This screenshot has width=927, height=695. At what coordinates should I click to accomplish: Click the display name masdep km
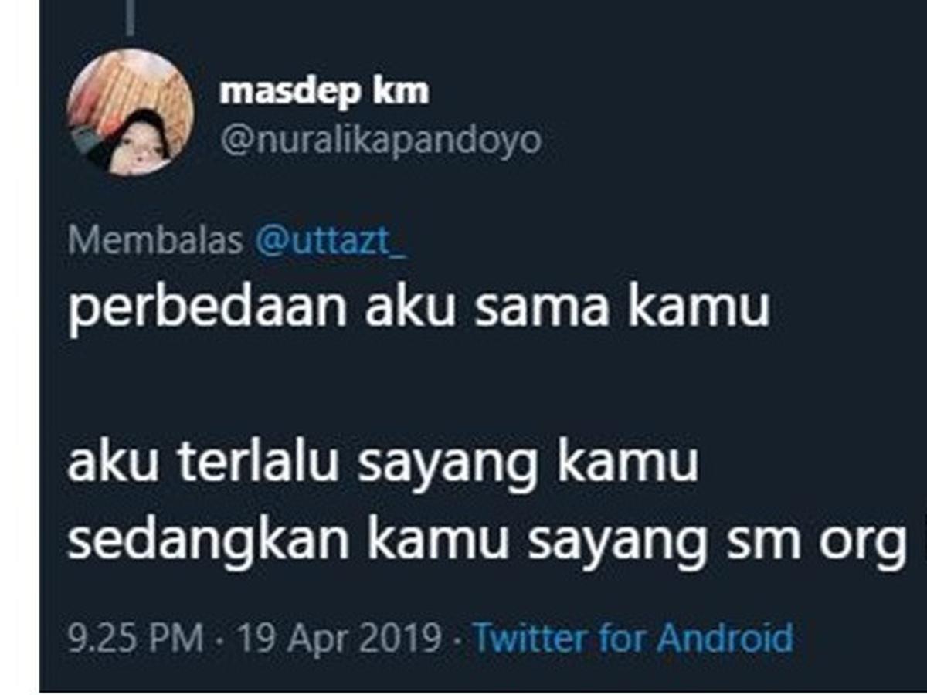pyautogui.click(x=324, y=93)
